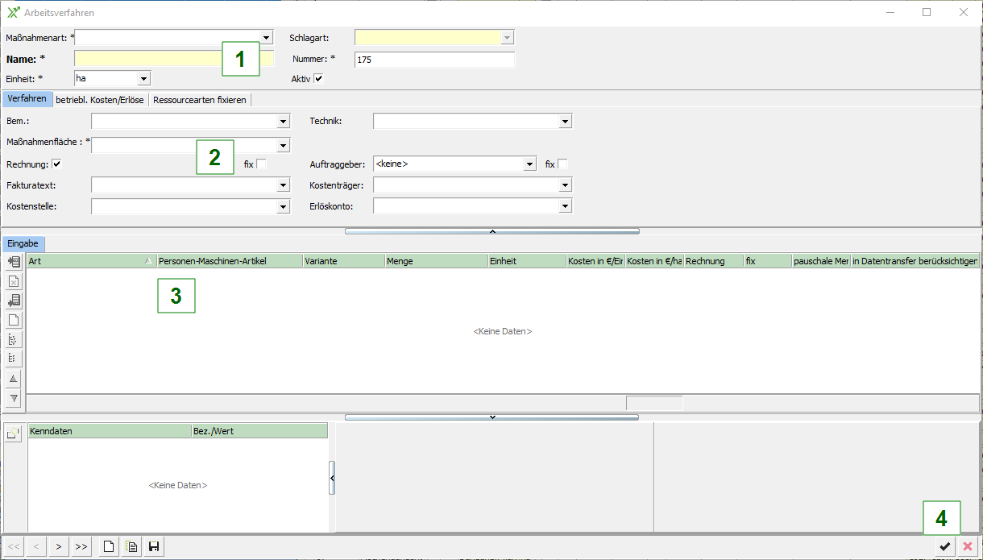The height and width of the screenshot is (560, 983).
Task: Open the Ressourcearten fixieren tab
Action: point(199,99)
